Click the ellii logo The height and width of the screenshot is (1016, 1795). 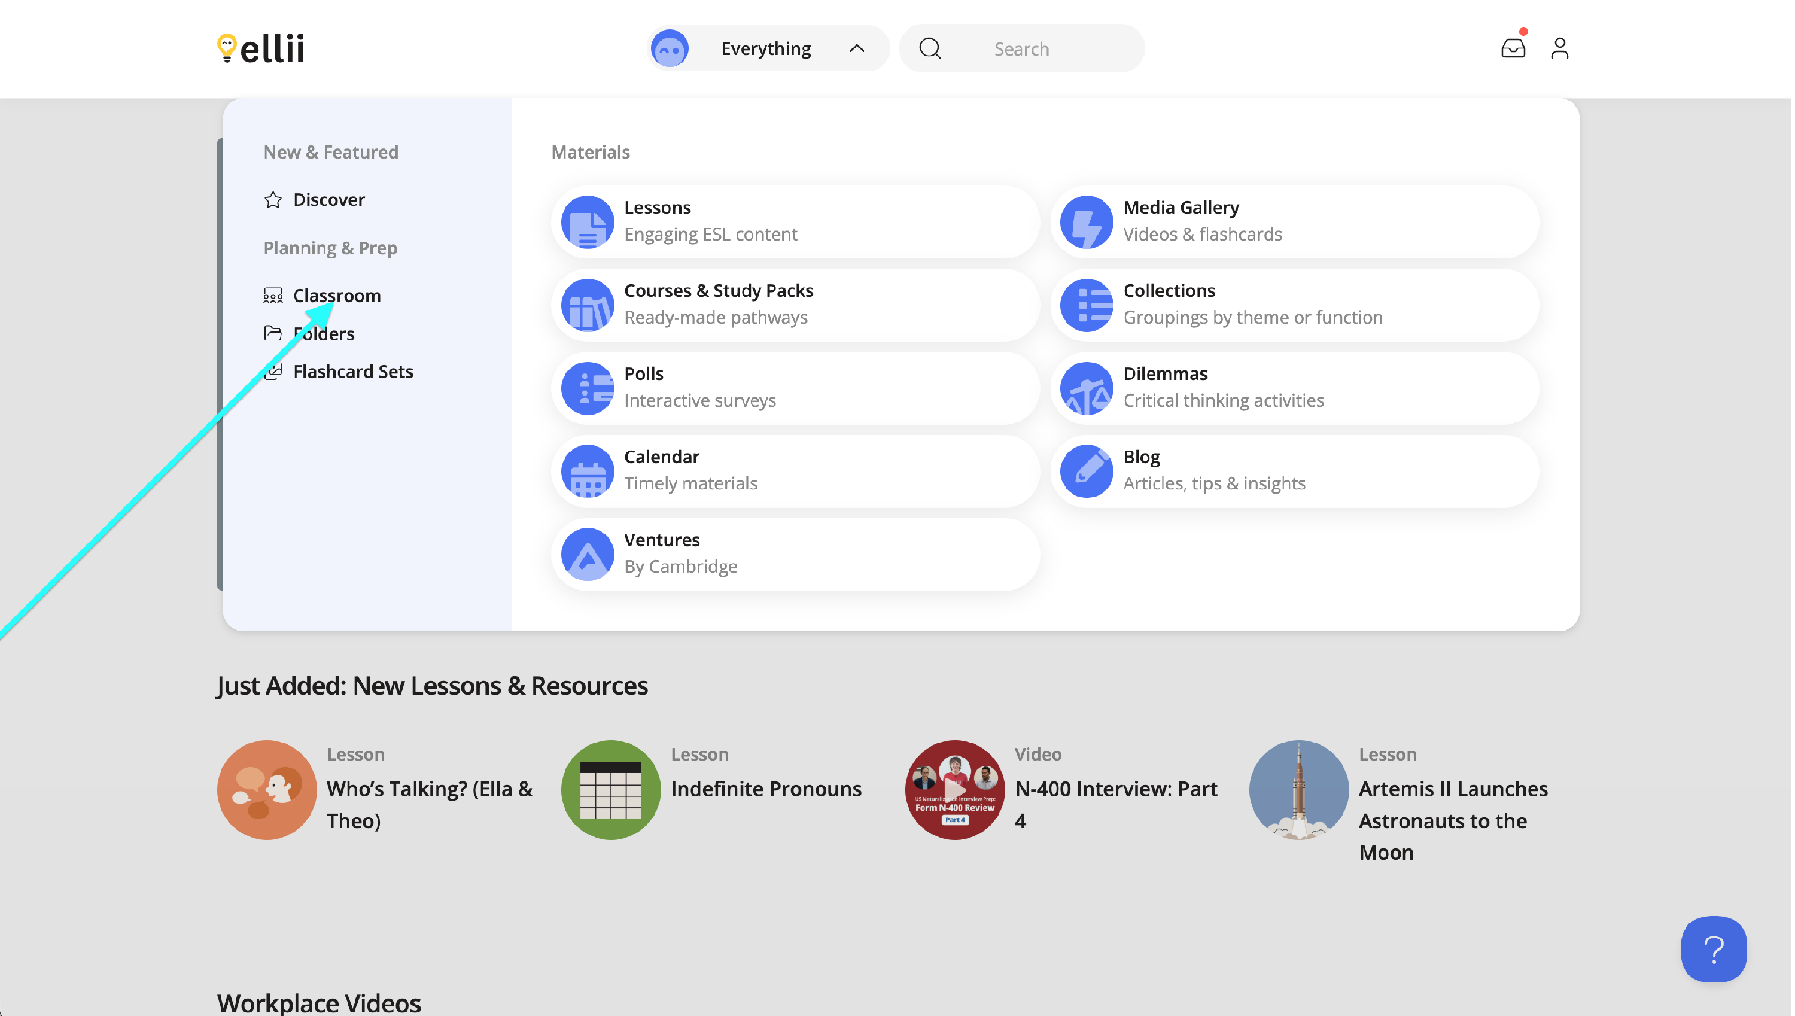click(261, 49)
